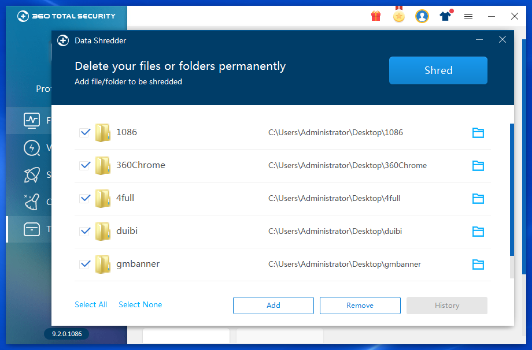The image size is (532, 350).
Task: Click the Data Shredder plus logo icon
Action: click(x=63, y=40)
